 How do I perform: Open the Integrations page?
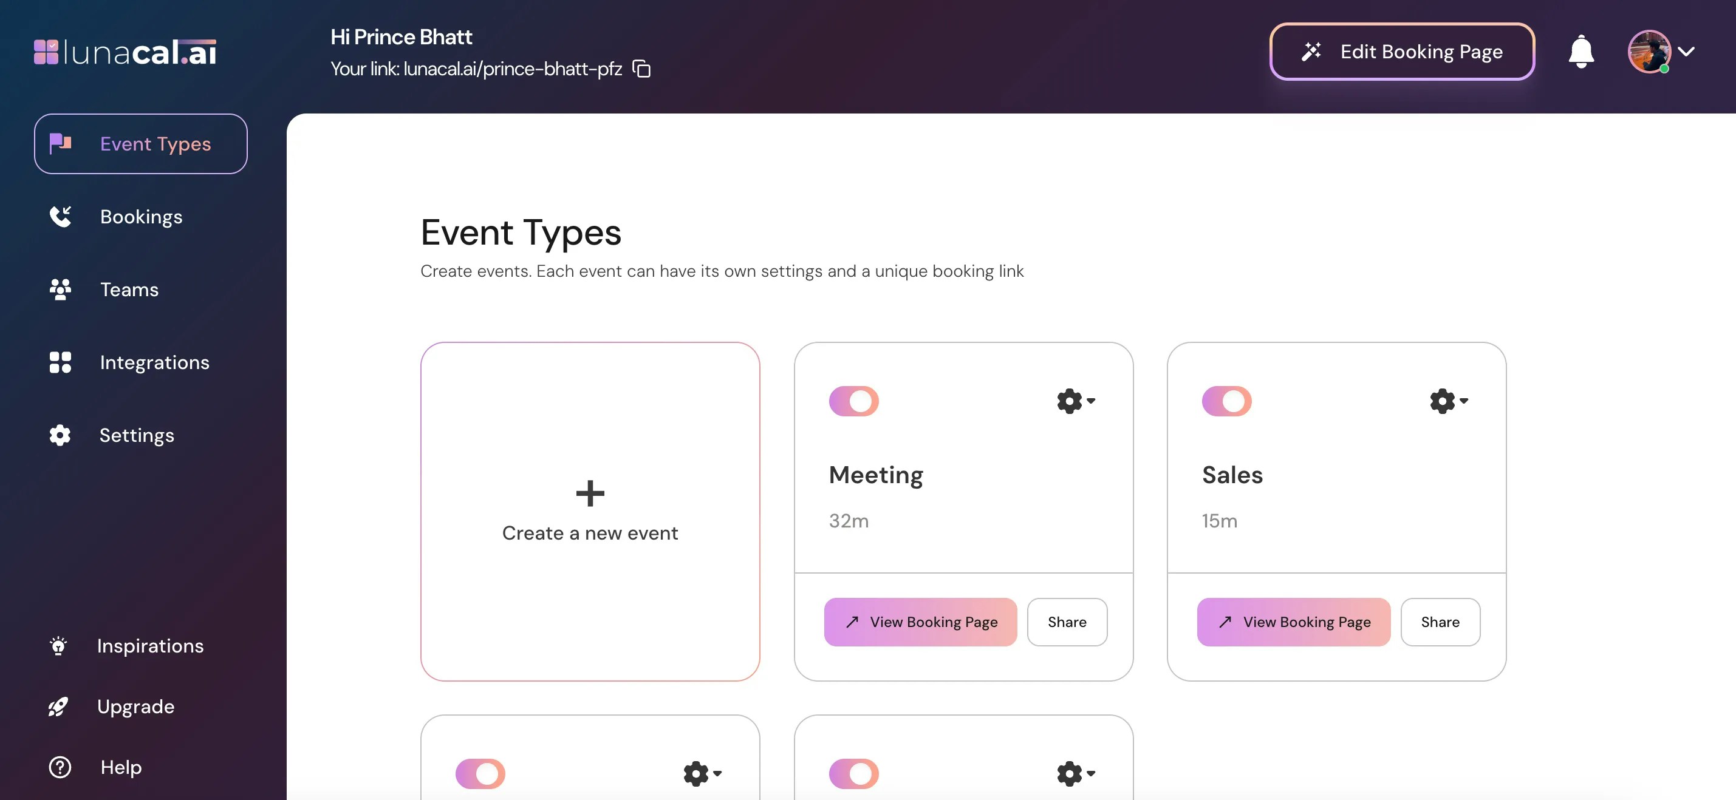[154, 362]
